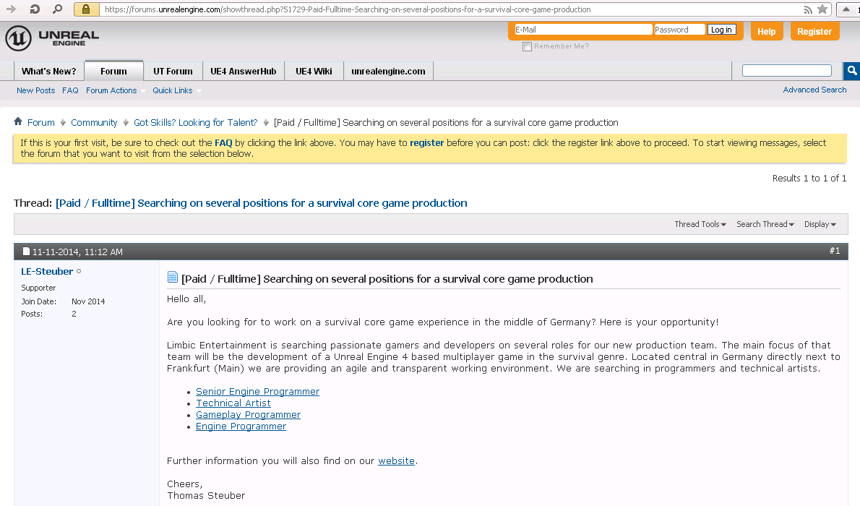Click the Log in button
Image resolution: width=860 pixels, height=506 pixels.
[721, 30]
